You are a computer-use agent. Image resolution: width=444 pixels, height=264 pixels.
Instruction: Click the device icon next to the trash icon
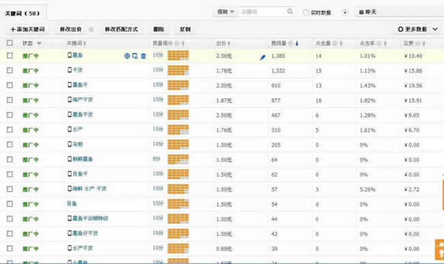point(135,56)
